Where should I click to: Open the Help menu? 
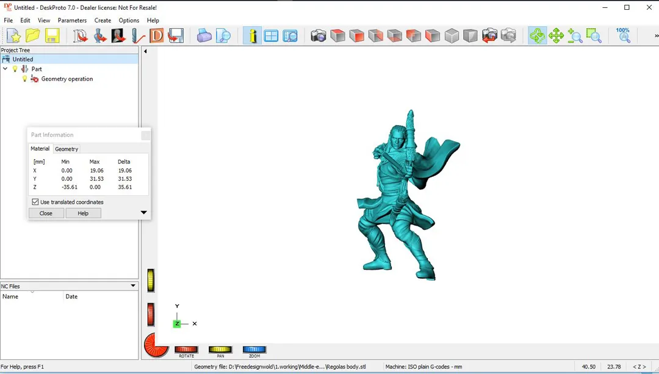point(153,20)
